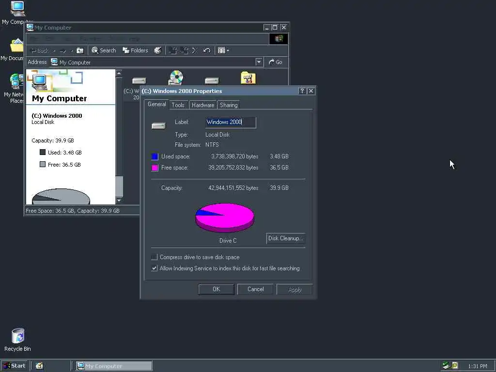Select the CD drive icon in My Computer
The width and height of the screenshot is (496, 372).
(x=176, y=78)
